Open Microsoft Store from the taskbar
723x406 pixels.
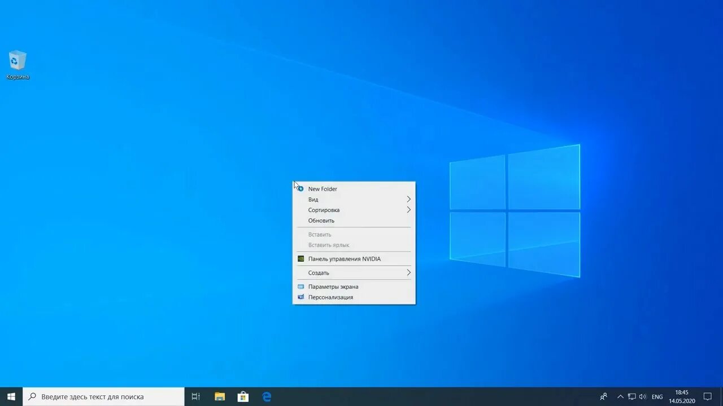243,396
